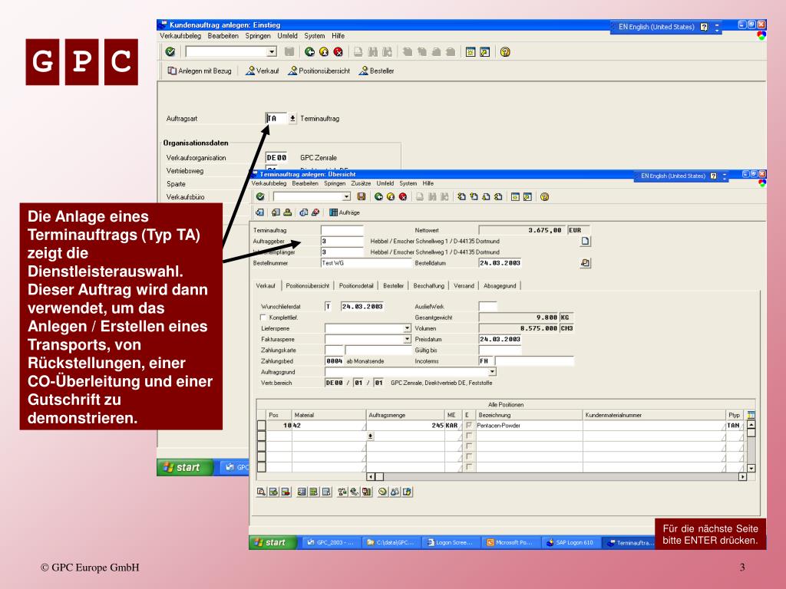Click clock icon below positions table
Image resolution: width=786 pixels, height=589 pixels.
[x=382, y=492]
